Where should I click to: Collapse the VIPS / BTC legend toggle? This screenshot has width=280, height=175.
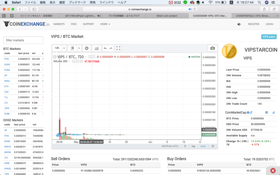pyautogui.click(x=55, y=57)
